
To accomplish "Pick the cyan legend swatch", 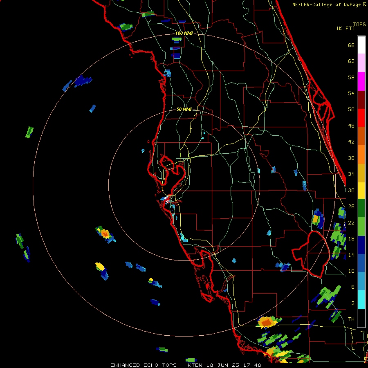I will [x=361, y=300].
